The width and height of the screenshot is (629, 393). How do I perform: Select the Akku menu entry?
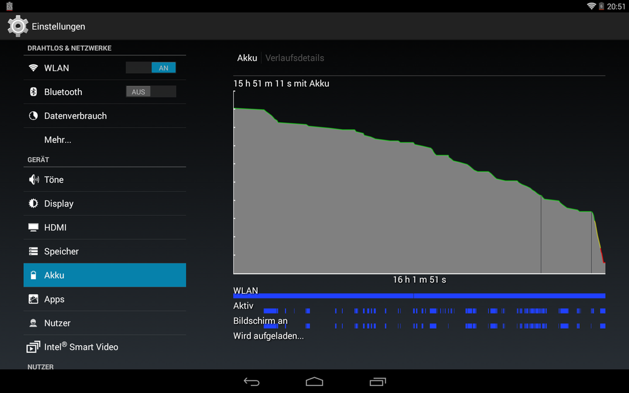[x=105, y=275]
